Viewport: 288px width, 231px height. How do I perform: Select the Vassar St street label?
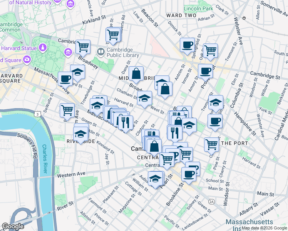pyautogui.click(x=270, y=209)
